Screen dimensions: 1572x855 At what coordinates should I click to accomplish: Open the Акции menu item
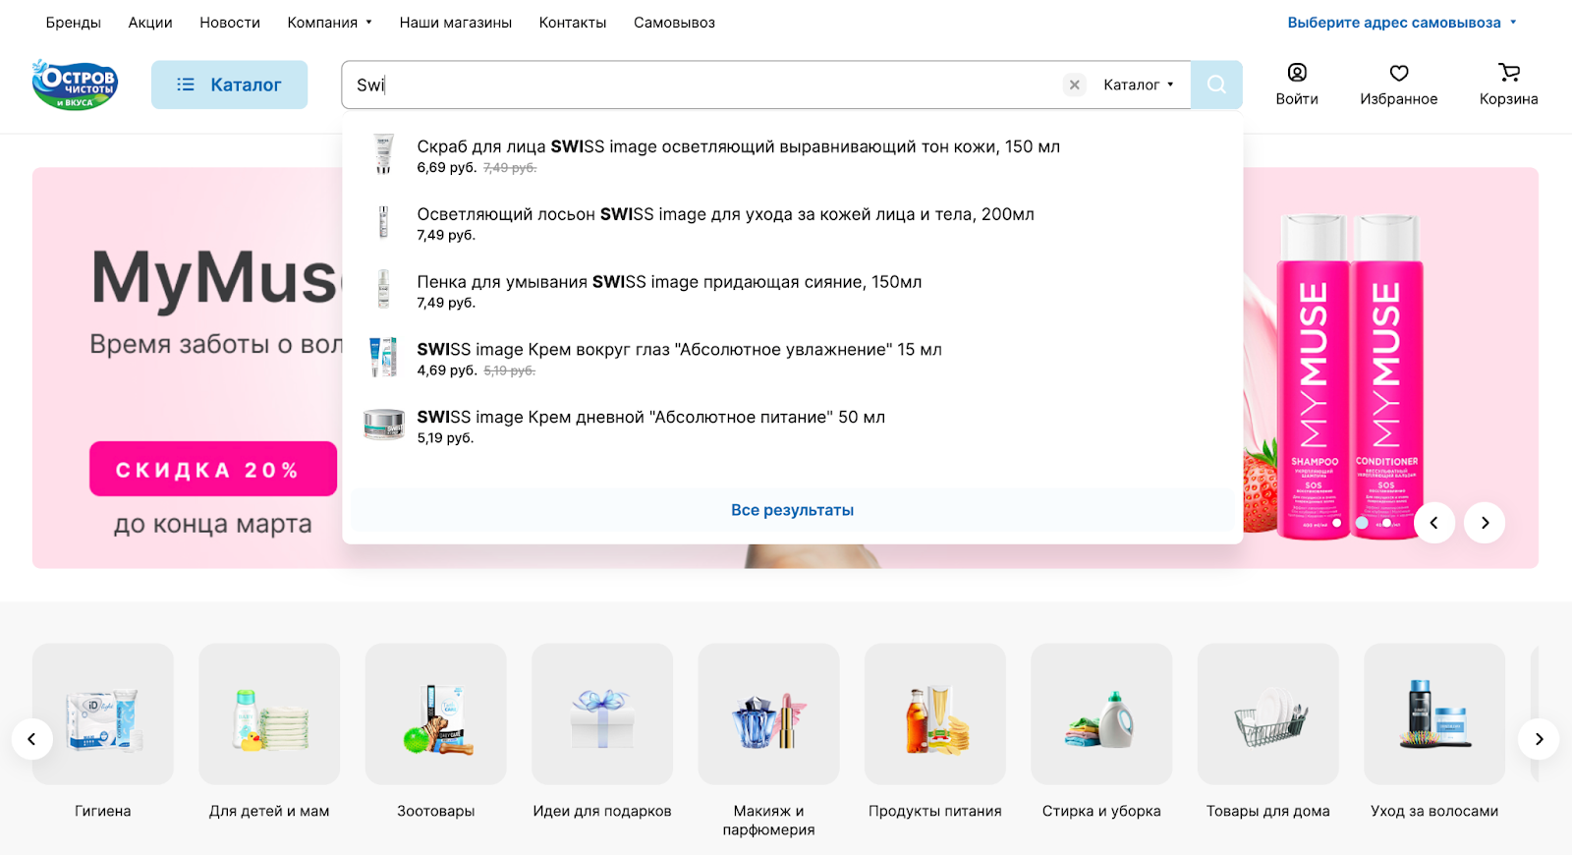[150, 23]
